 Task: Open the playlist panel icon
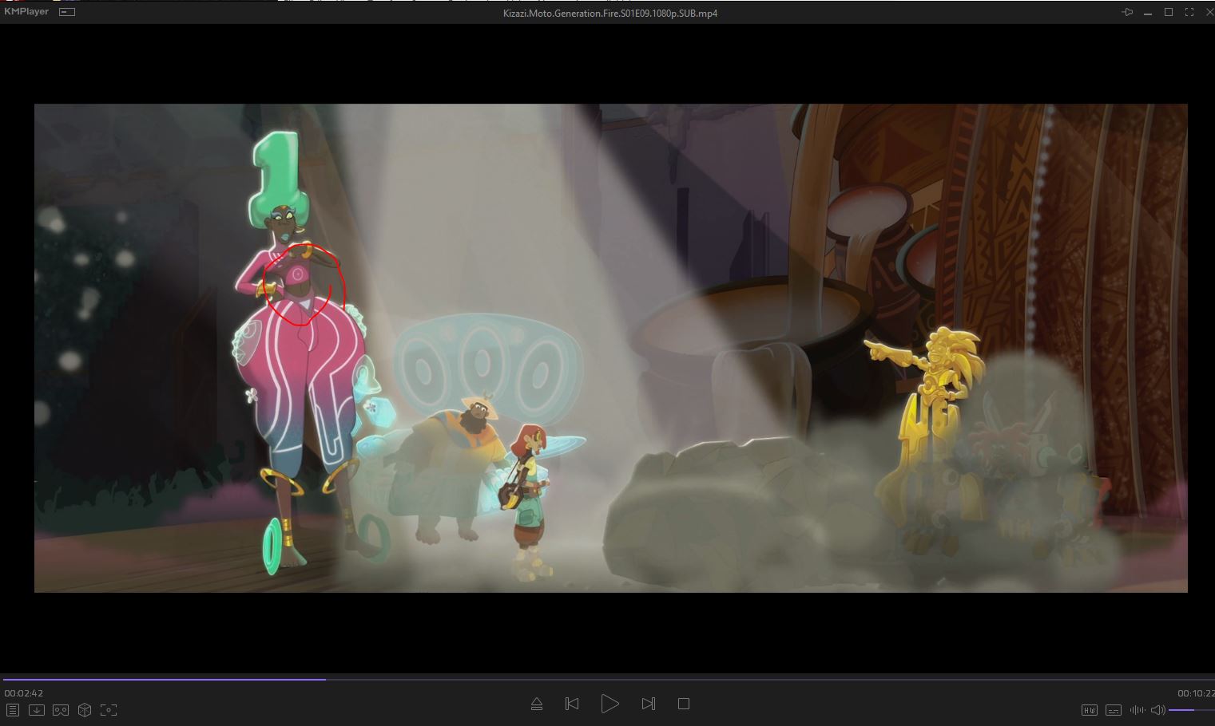pyautogui.click(x=12, y=710)
